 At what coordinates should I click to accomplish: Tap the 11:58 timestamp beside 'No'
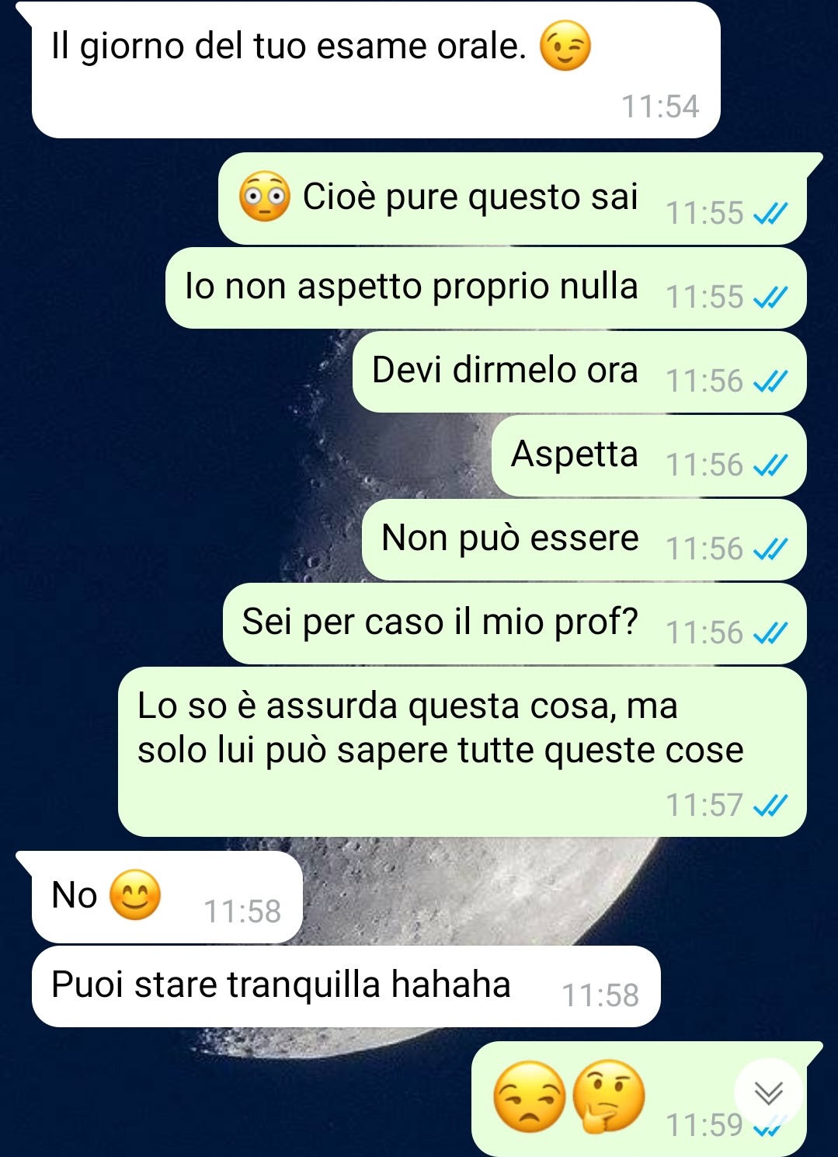[x=242, y=911]
